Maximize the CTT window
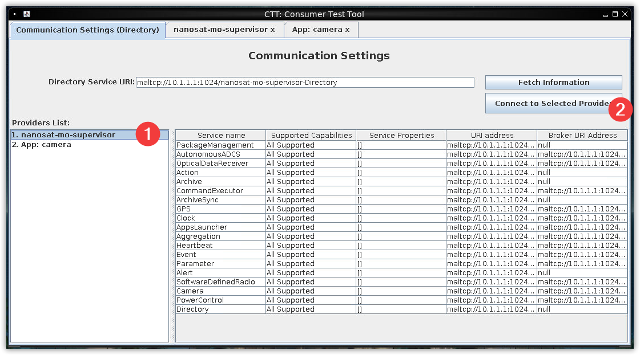The height and width of the screenshot is (355, 640). tap(615, 14)
